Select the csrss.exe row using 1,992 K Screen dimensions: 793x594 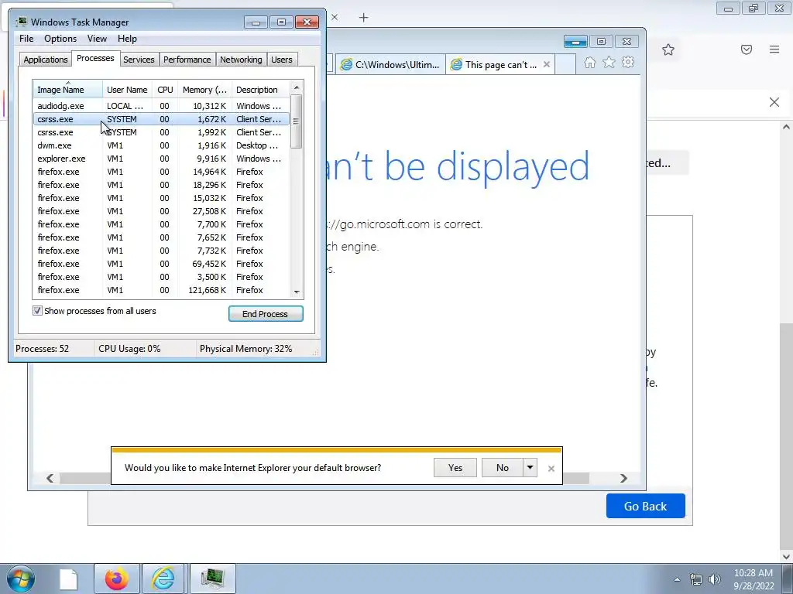pos(161,132)
